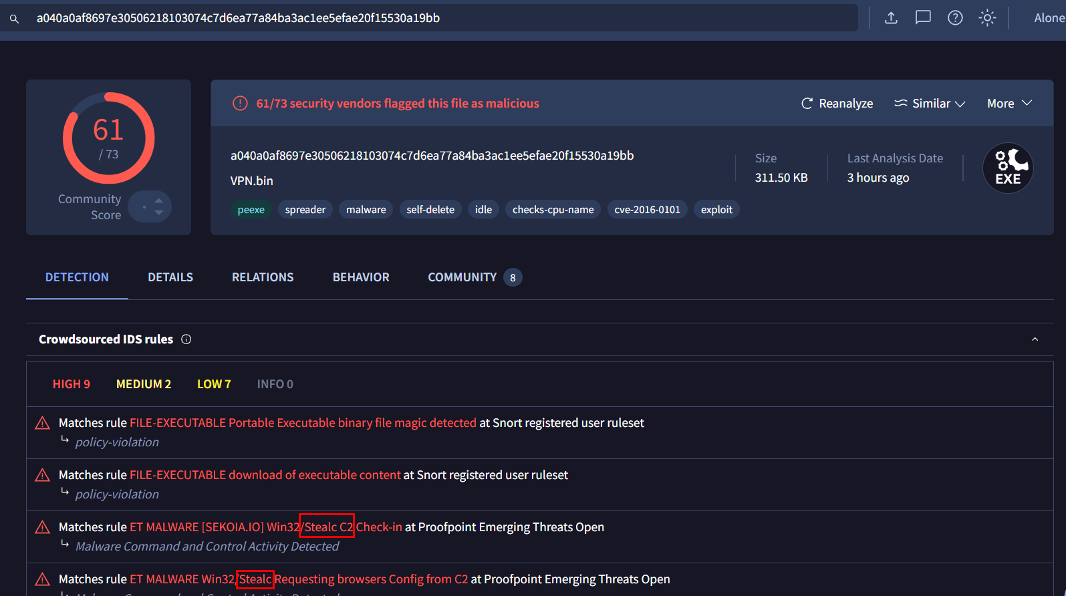Click the EXE file type icon
This screenshot has height=596, width=1066.
tap(1008, 168)
